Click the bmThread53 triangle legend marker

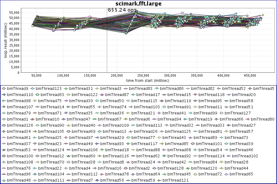pos(4,150)
